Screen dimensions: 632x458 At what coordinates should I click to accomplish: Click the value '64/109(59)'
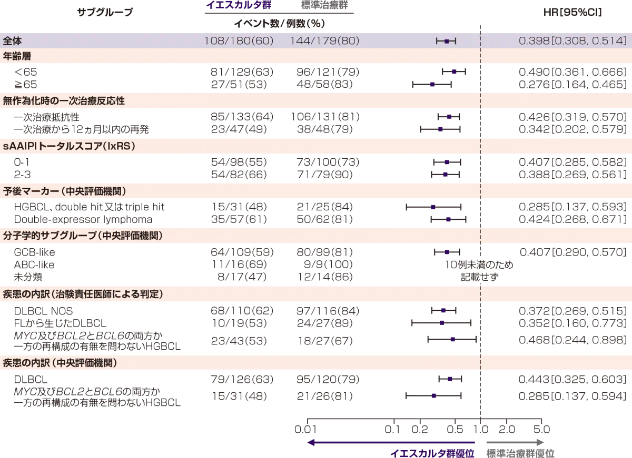(241, 252)
